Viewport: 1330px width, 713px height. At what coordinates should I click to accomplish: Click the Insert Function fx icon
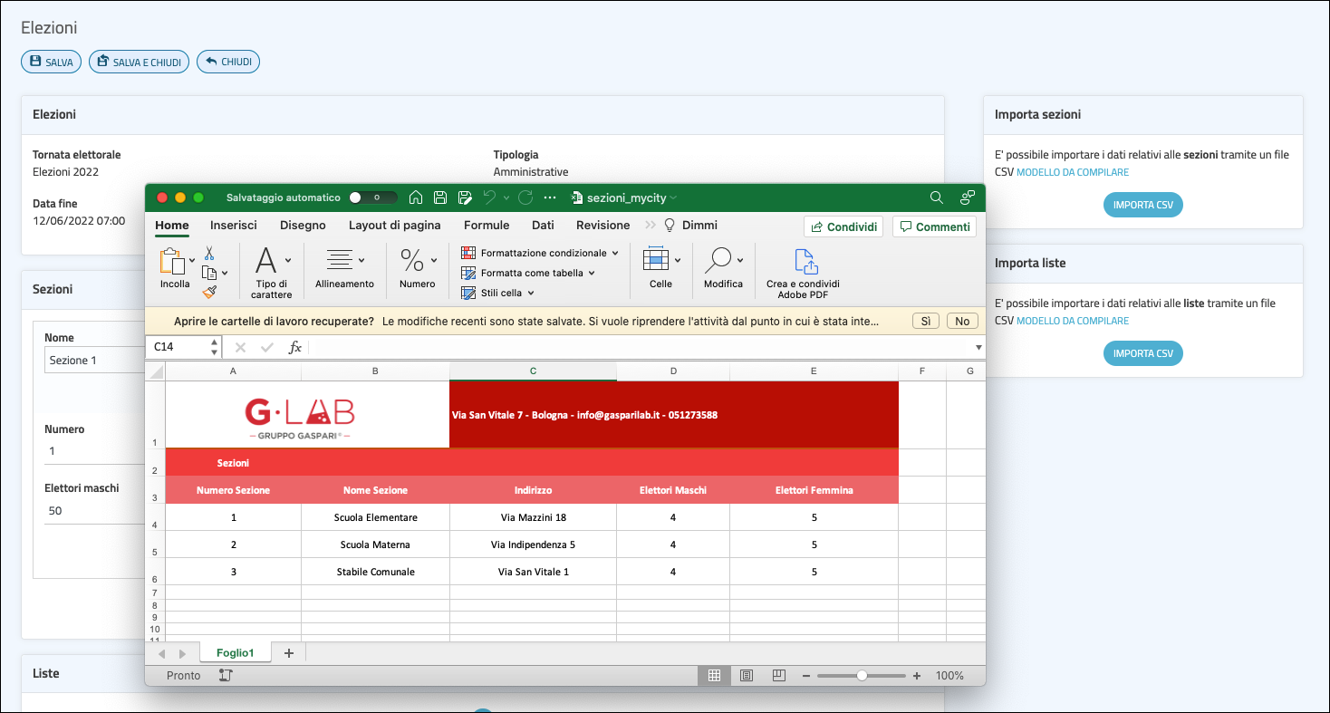click(x=294, y=347)
